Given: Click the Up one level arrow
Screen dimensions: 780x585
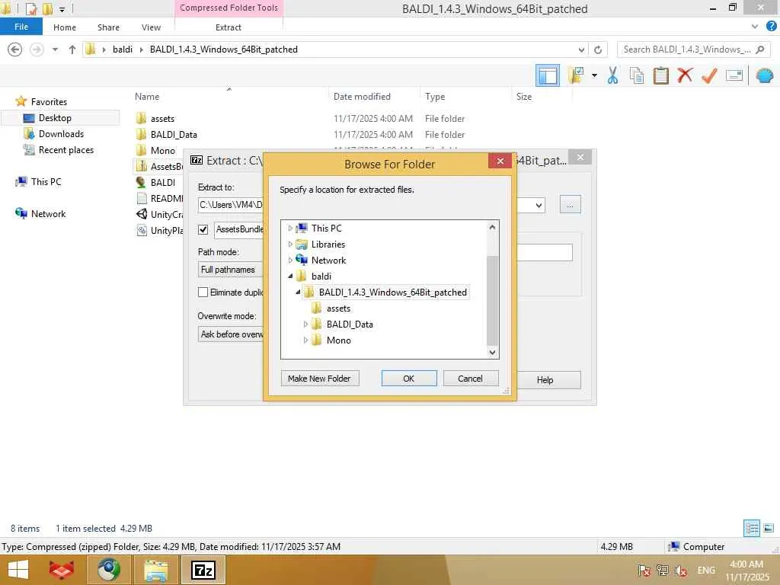Looking at the screenshot, I should tap(72, 50).
